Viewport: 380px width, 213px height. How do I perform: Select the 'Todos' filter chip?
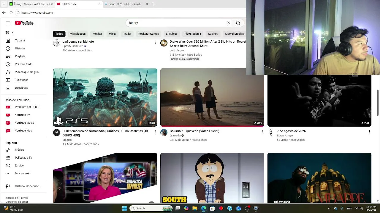59,34
